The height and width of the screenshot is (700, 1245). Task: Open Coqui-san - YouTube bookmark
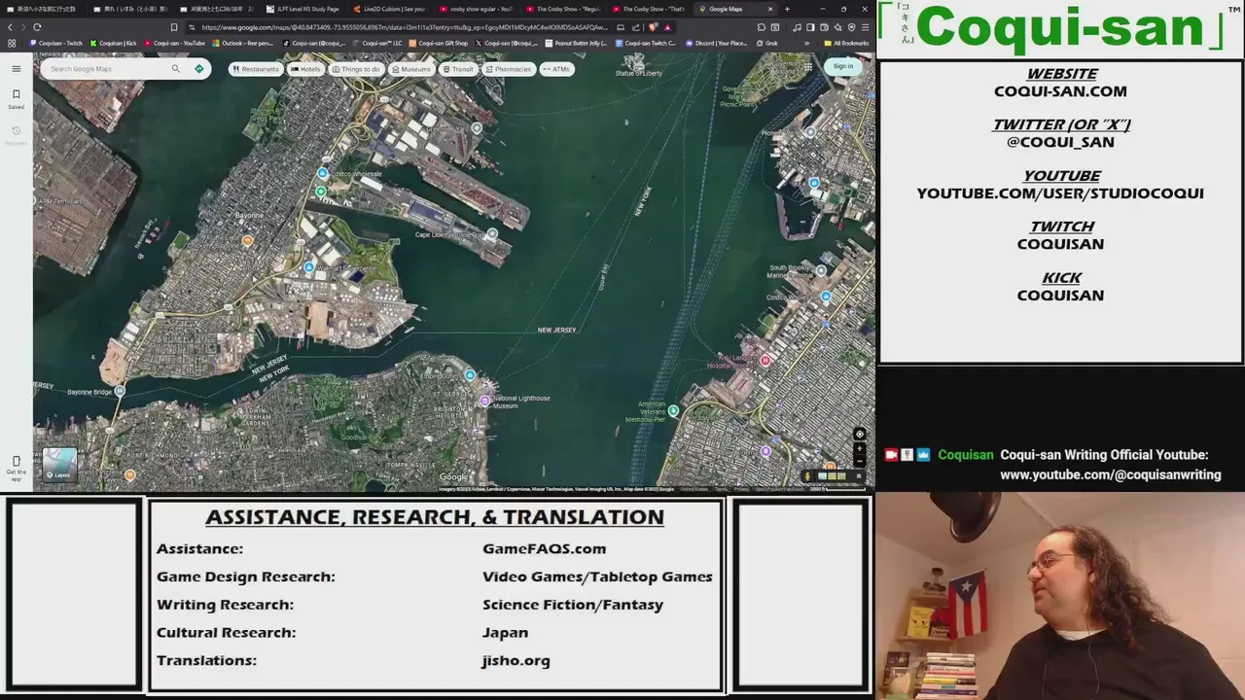tap(175, 43)
